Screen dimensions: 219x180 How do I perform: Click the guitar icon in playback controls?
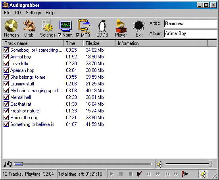(x=139, y=174)
